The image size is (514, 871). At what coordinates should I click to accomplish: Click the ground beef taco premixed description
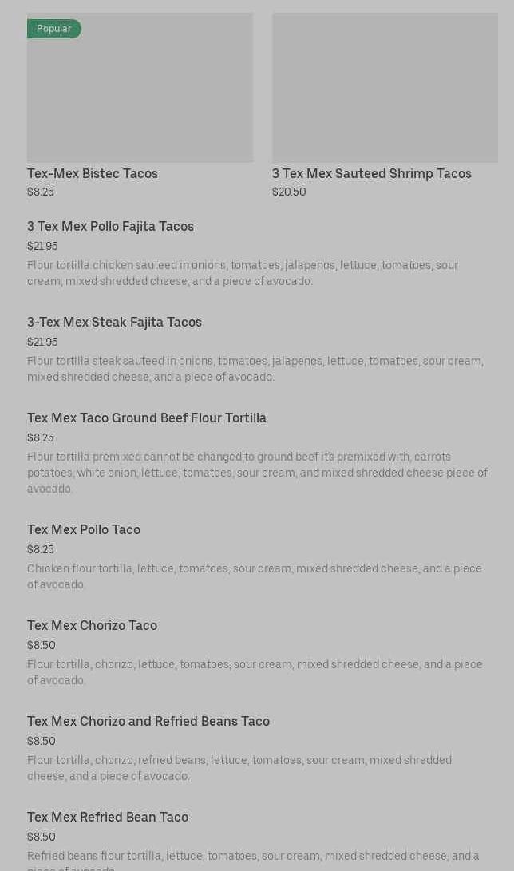point(257,473)
